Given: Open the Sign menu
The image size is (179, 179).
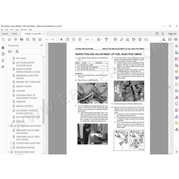Looking at the screenshot, I should [17, 30].
